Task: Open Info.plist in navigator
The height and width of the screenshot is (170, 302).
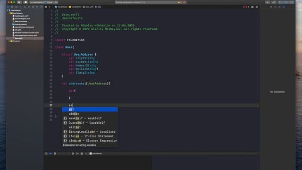Action: click(18, 30)
